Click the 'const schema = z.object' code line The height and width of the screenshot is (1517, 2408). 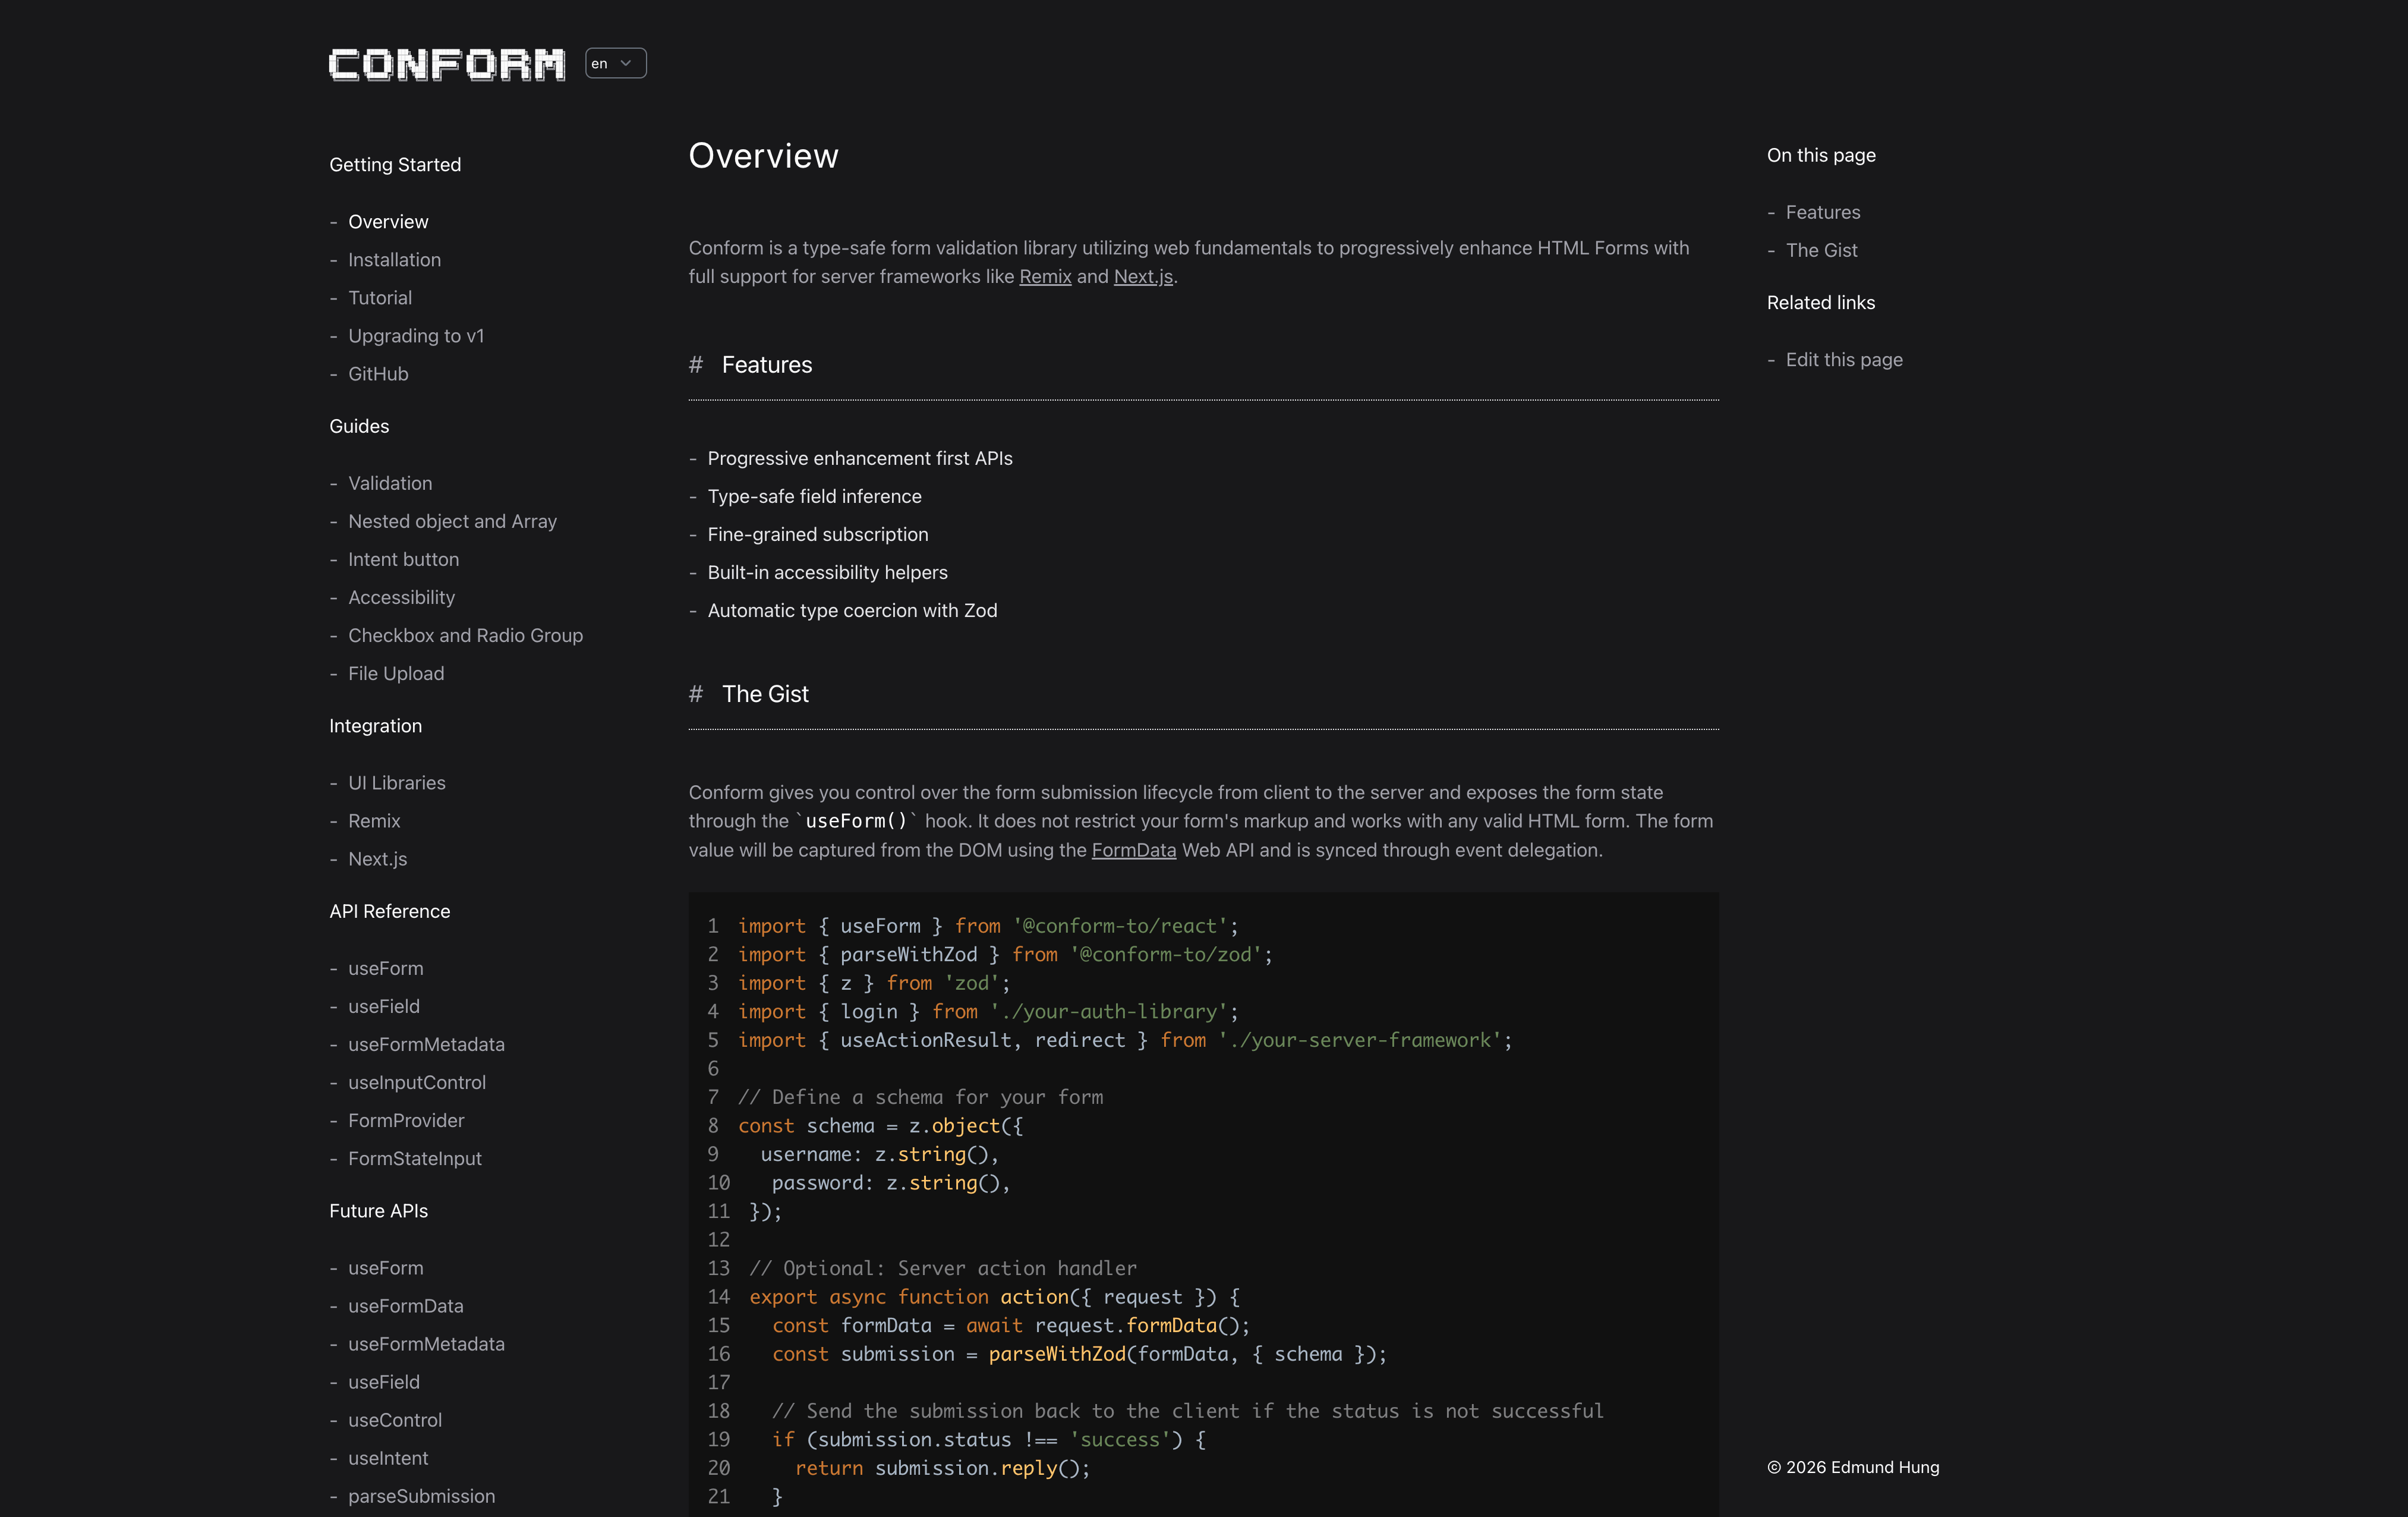(880, 1125)
